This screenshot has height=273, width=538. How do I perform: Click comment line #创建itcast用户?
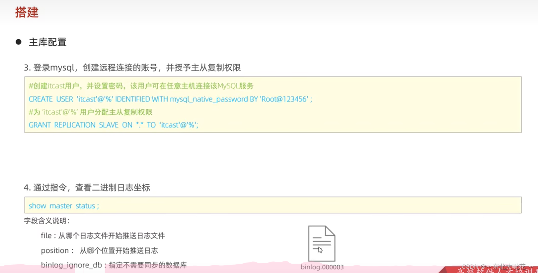click(x=141, y=86)
